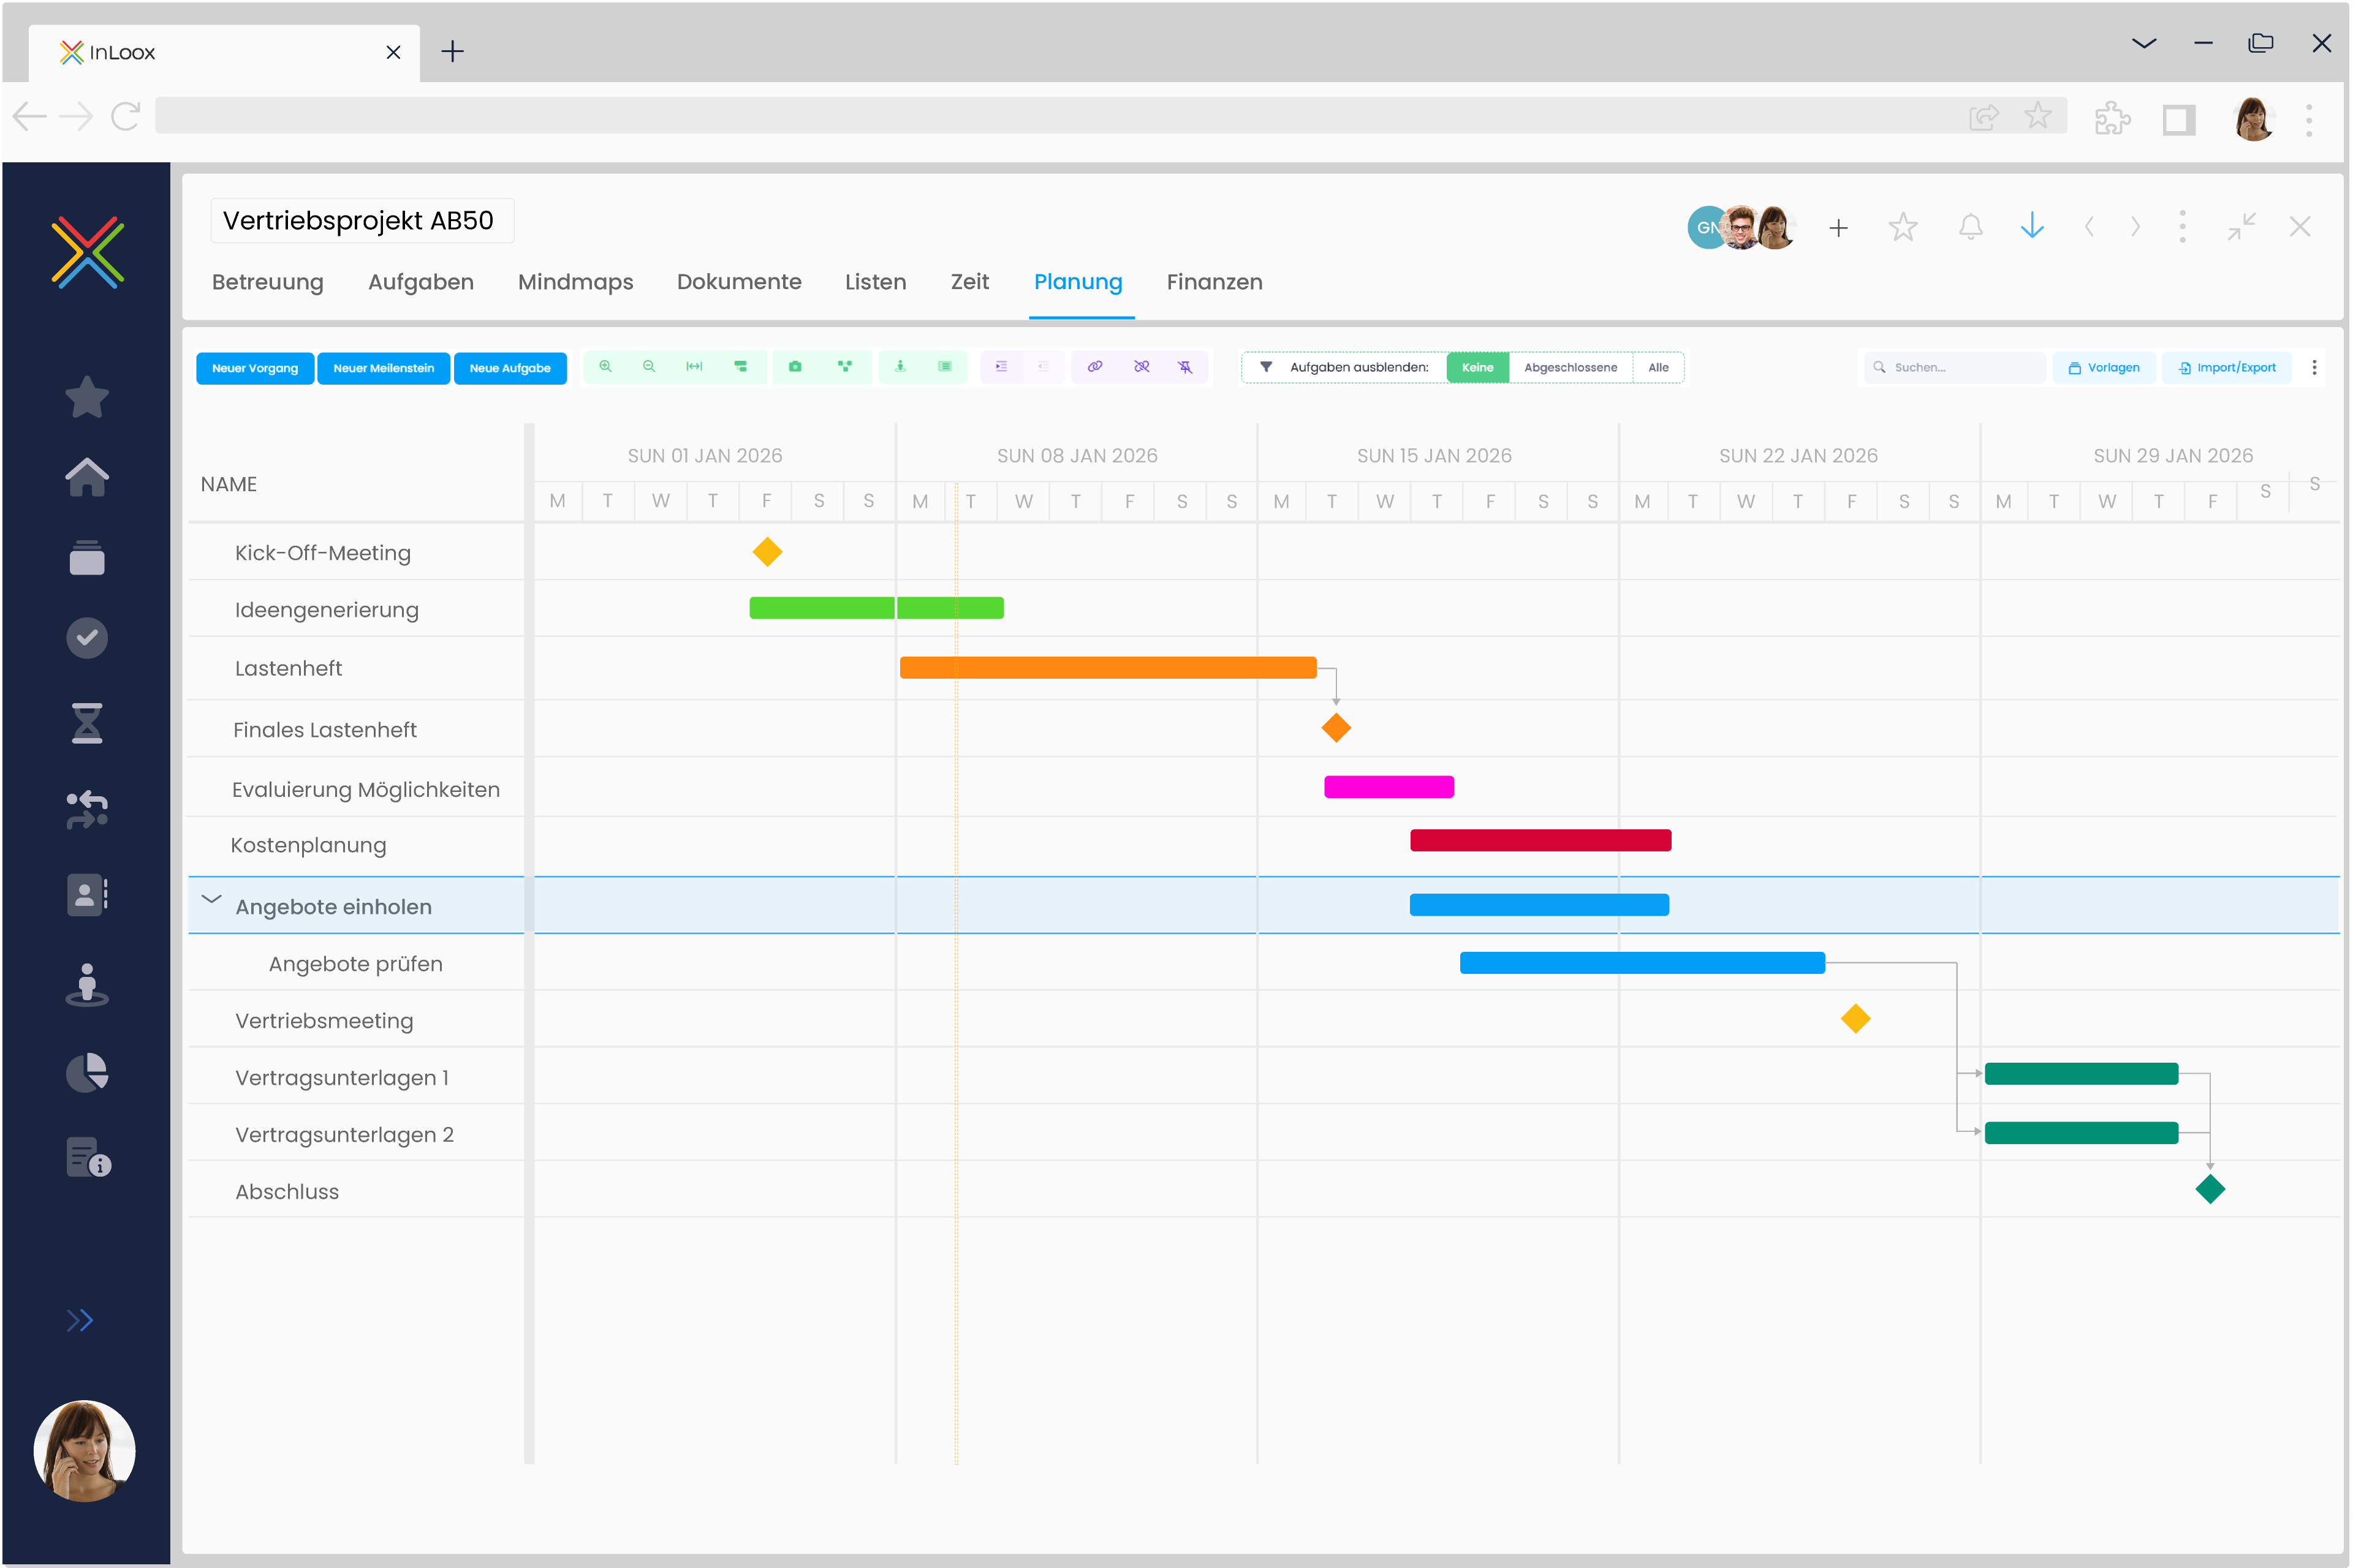The height and width of the screenshot is (1568, 2353).
Task: Select Abgeschlossene in hide-tasks filter
Action: coord(1571,368)
